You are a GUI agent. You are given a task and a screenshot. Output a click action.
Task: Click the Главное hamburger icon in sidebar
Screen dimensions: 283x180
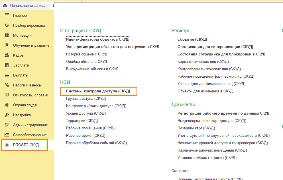pos(7,15)
